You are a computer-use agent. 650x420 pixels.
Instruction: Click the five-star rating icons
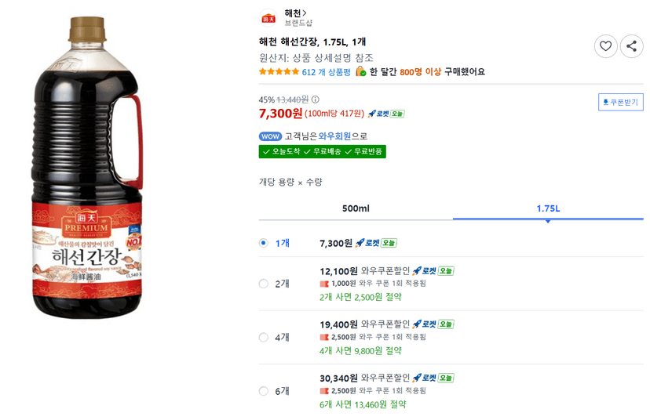click(x=279, y=71)
